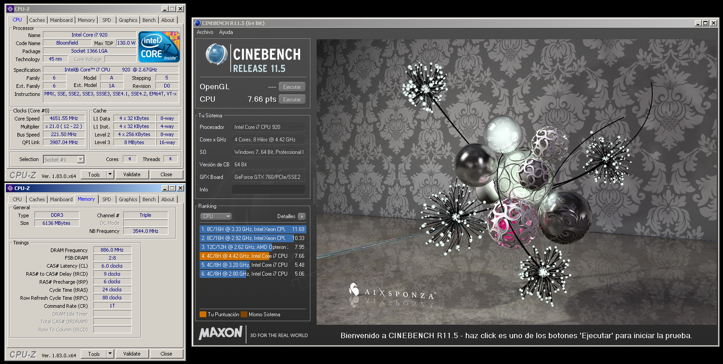Viewport: 723px width, 364px height.
Task: Click the QPI Link value 3987.04 MHz
Action: [x=64, y=142]
